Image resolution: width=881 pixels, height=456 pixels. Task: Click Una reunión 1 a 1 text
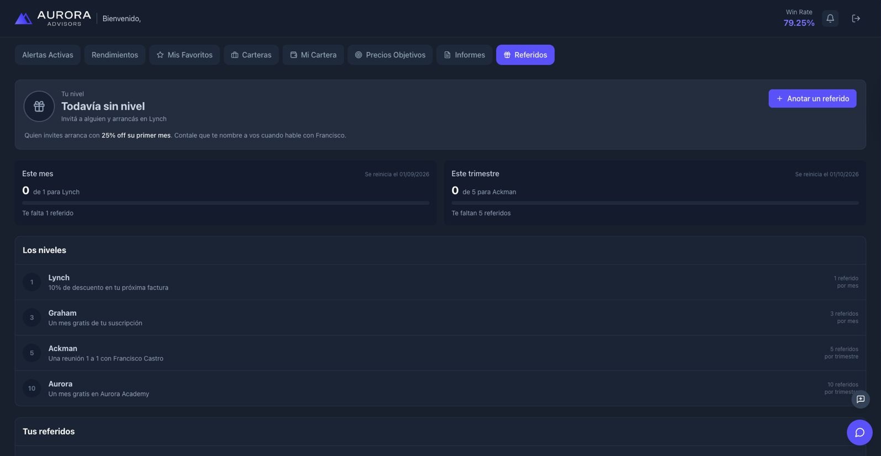click(x=105, y=358)
